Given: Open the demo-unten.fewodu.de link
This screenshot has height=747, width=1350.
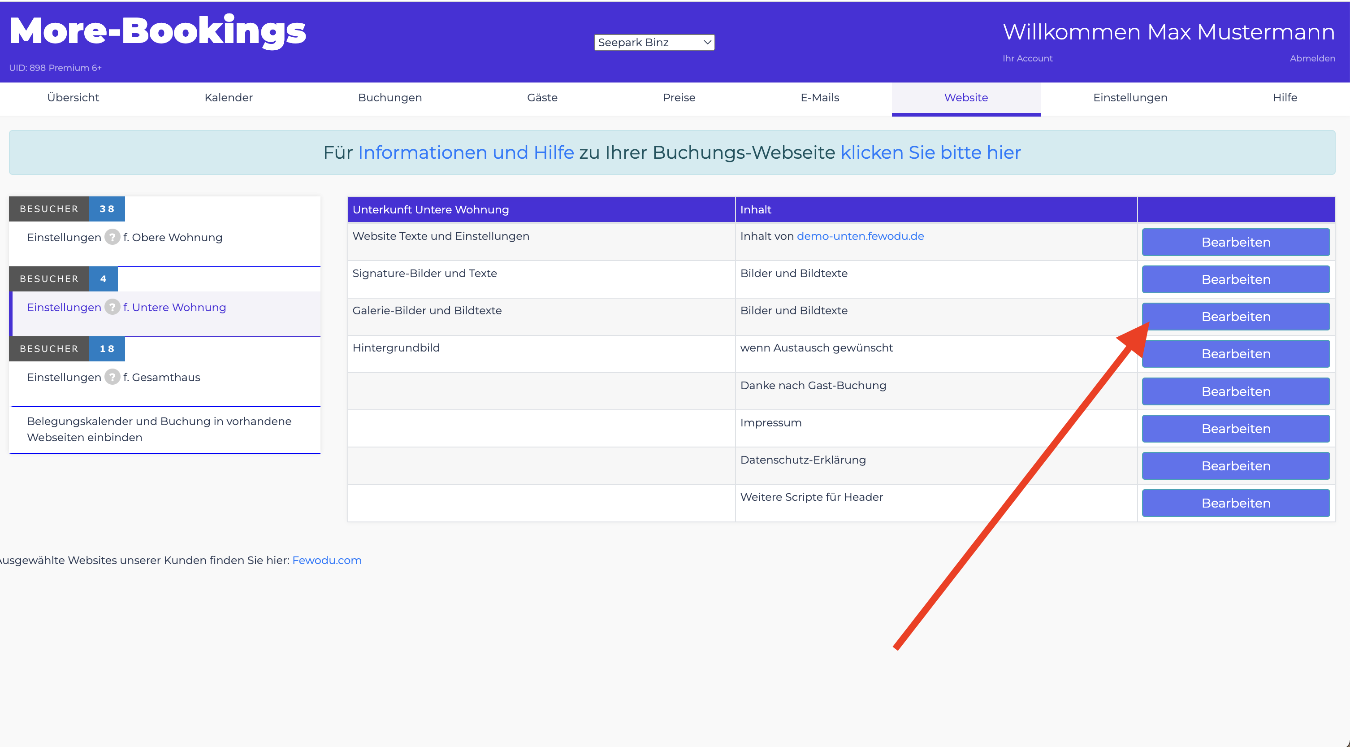Looking at the screenshot, I should coord(860,236).
